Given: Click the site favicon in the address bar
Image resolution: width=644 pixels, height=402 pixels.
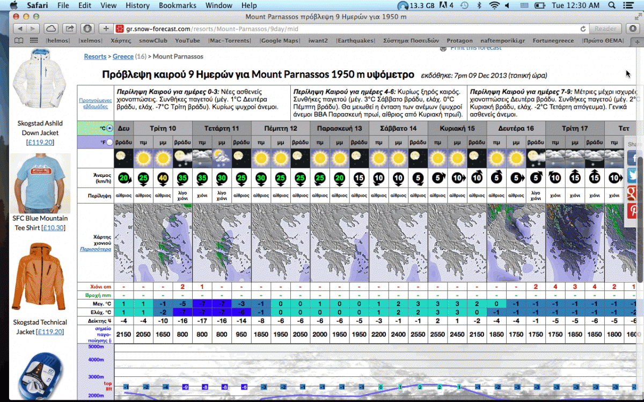Looking at the screenshot, I should click(x=120, y=29).
